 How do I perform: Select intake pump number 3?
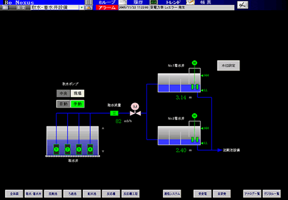click(79, 149)
